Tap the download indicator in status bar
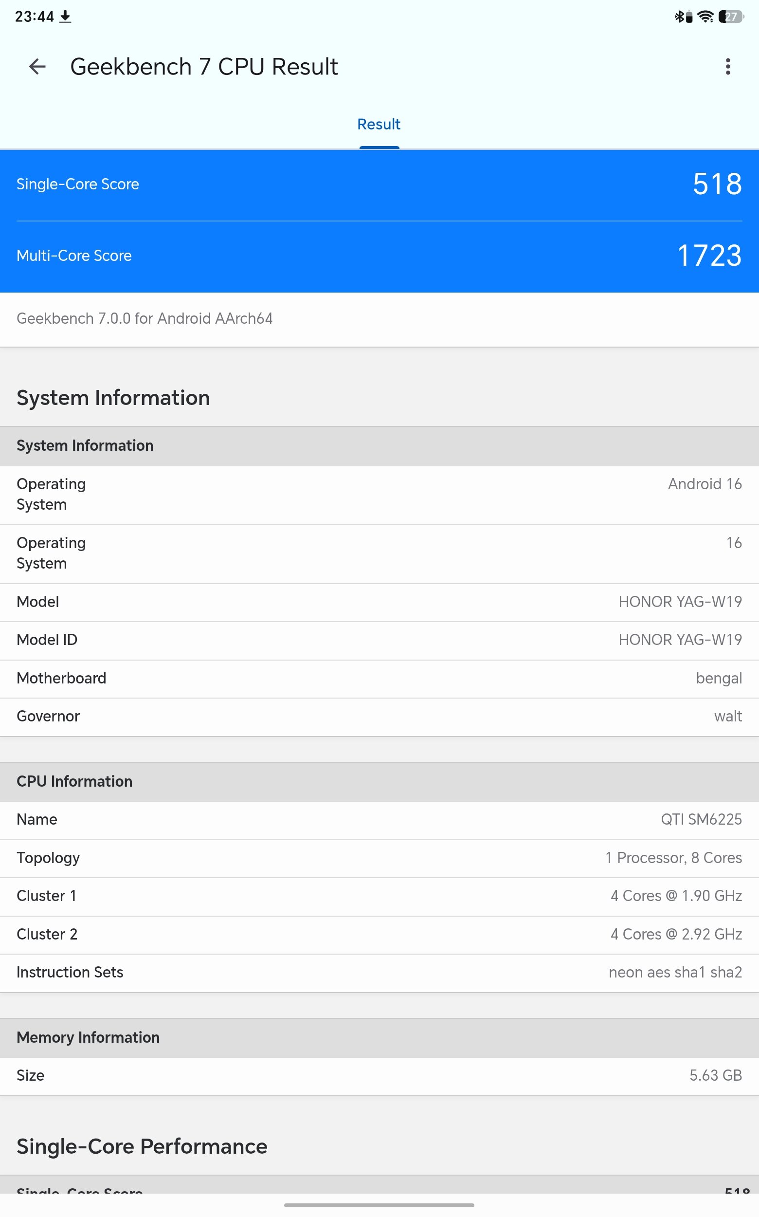The height and width of the screenshot is (1217, 759). (x=65, y=17)
